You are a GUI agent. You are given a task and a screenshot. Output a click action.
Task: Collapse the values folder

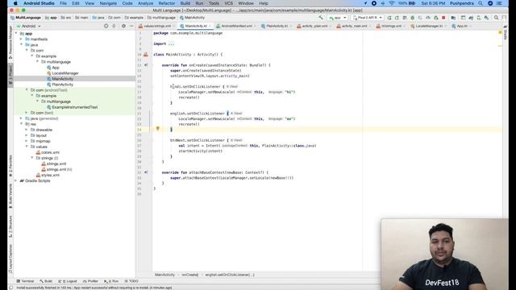27,147
